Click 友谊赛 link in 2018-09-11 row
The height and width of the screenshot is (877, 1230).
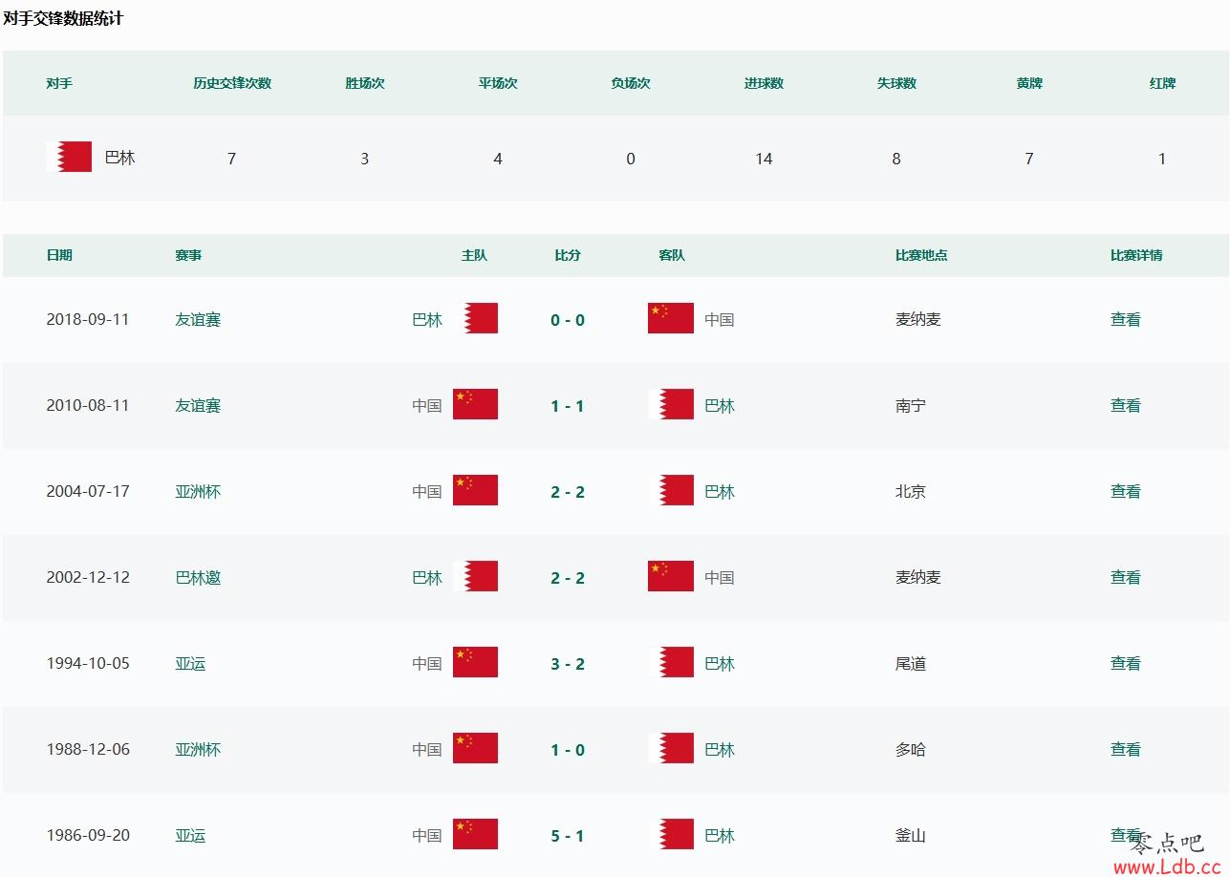tap(198, 320)
